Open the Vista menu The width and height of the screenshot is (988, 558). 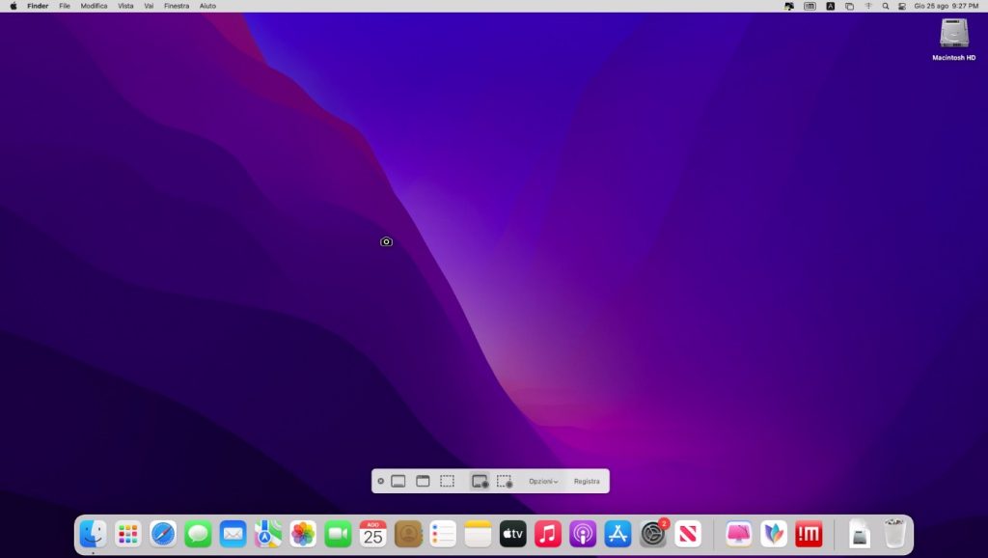pyautogui.click(x=125, y=6)
